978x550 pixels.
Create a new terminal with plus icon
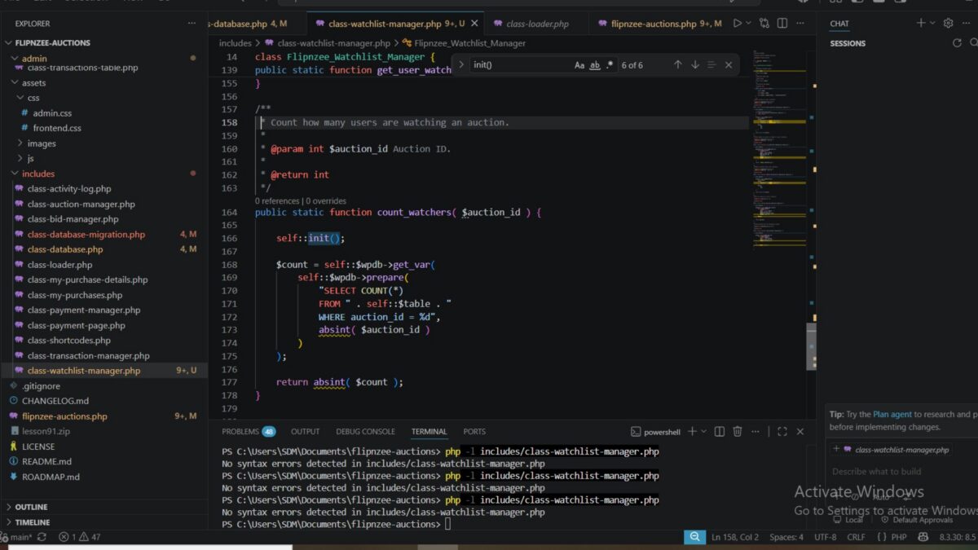pyautogui.click(x=691, y=432)
